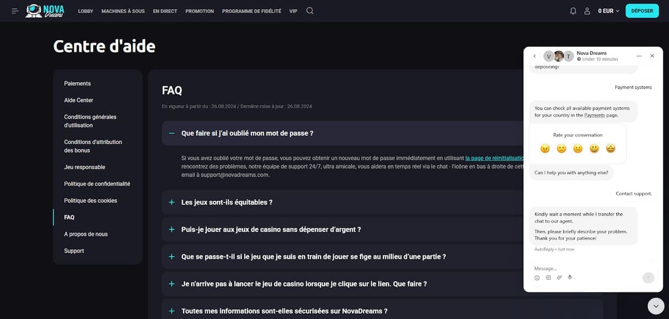Rate conversation with the angry face emoji
Viewport: 669px width, 319px height.
[545, 149]
